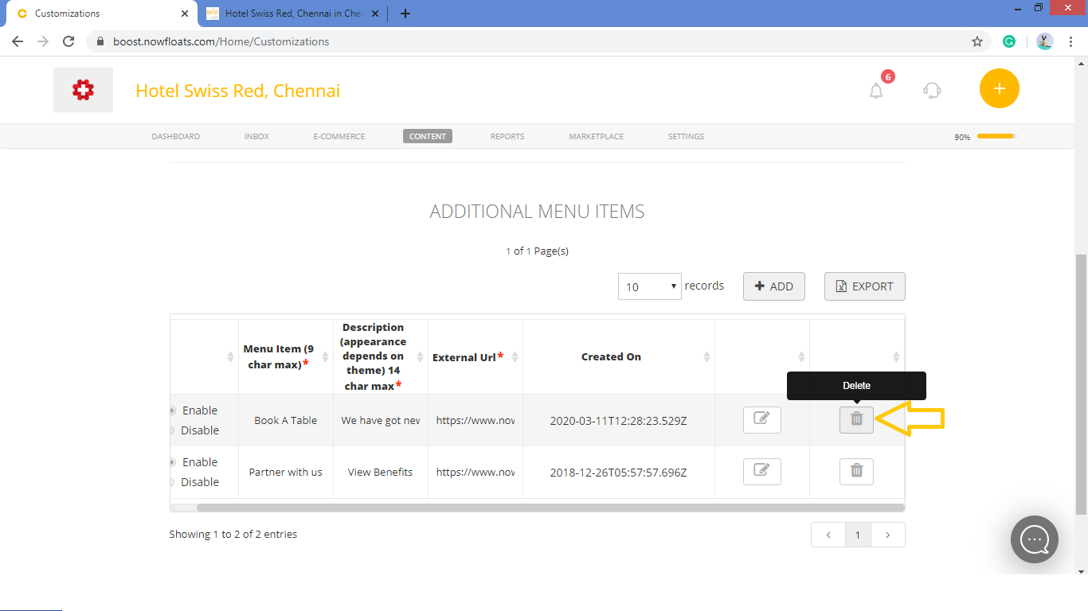Open the records-per-page dropdown

click(x=650, y=286)
